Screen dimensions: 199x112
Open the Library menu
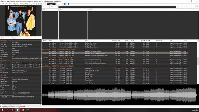pyautogui.click(x=22, y=4)
